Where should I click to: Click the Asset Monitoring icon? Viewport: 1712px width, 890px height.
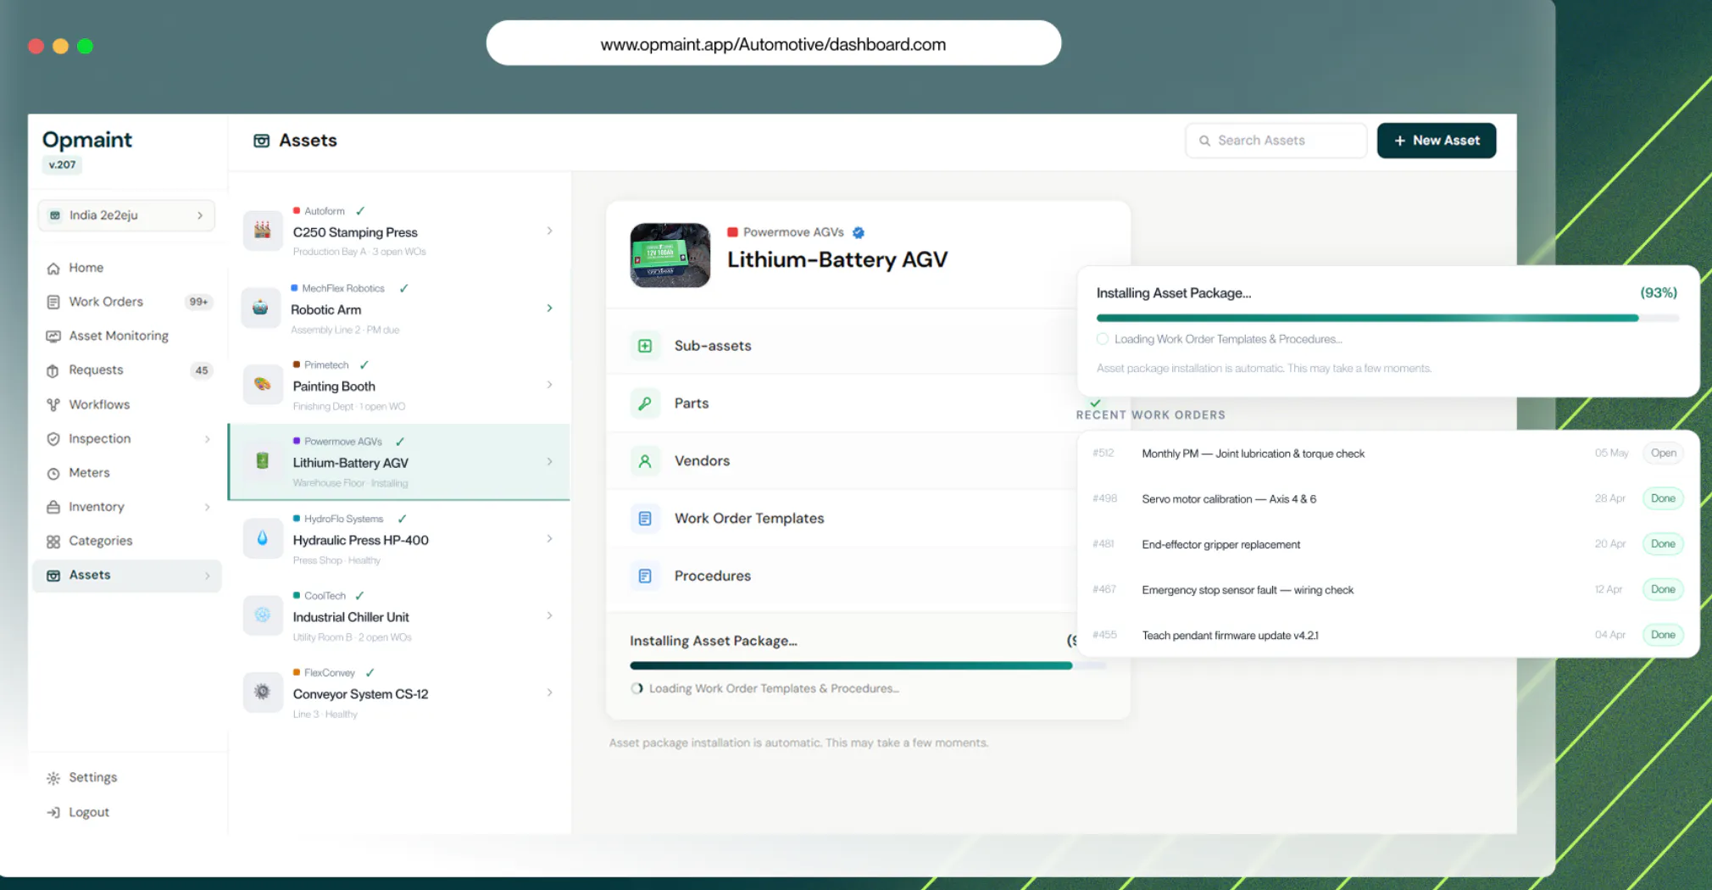click(x=53, y=337)
